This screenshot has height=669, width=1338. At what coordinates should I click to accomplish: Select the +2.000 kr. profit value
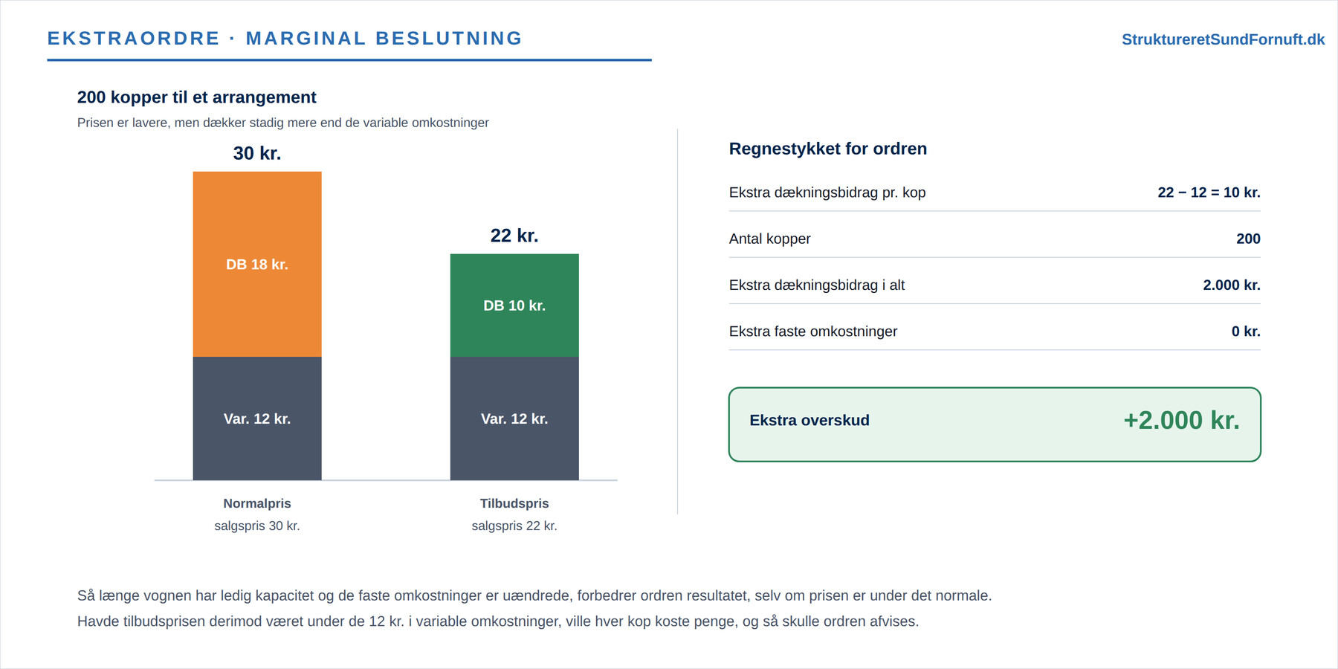pos(1181,420)
